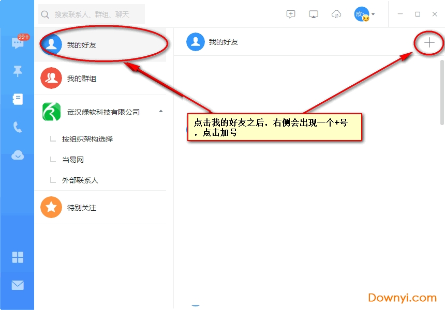Open 当易网 sub-item under the company
Image resolution: width=445 pixels, height=310 pixels.
(x=73, y=160)
